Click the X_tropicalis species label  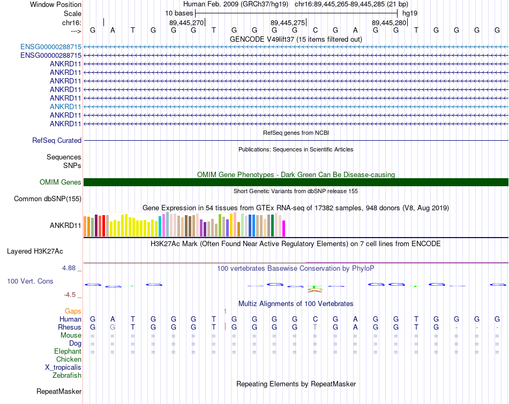[63, 368]
